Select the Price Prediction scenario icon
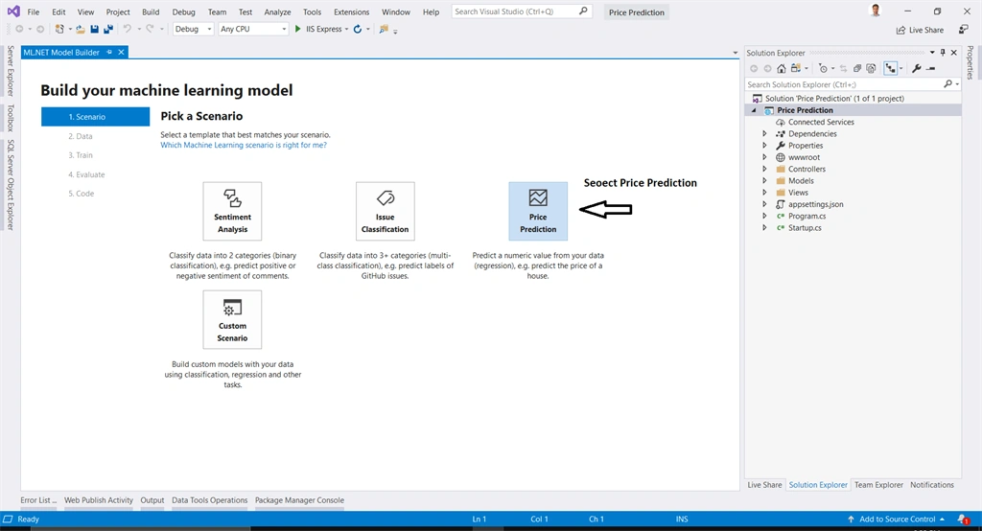 (538, 211)
